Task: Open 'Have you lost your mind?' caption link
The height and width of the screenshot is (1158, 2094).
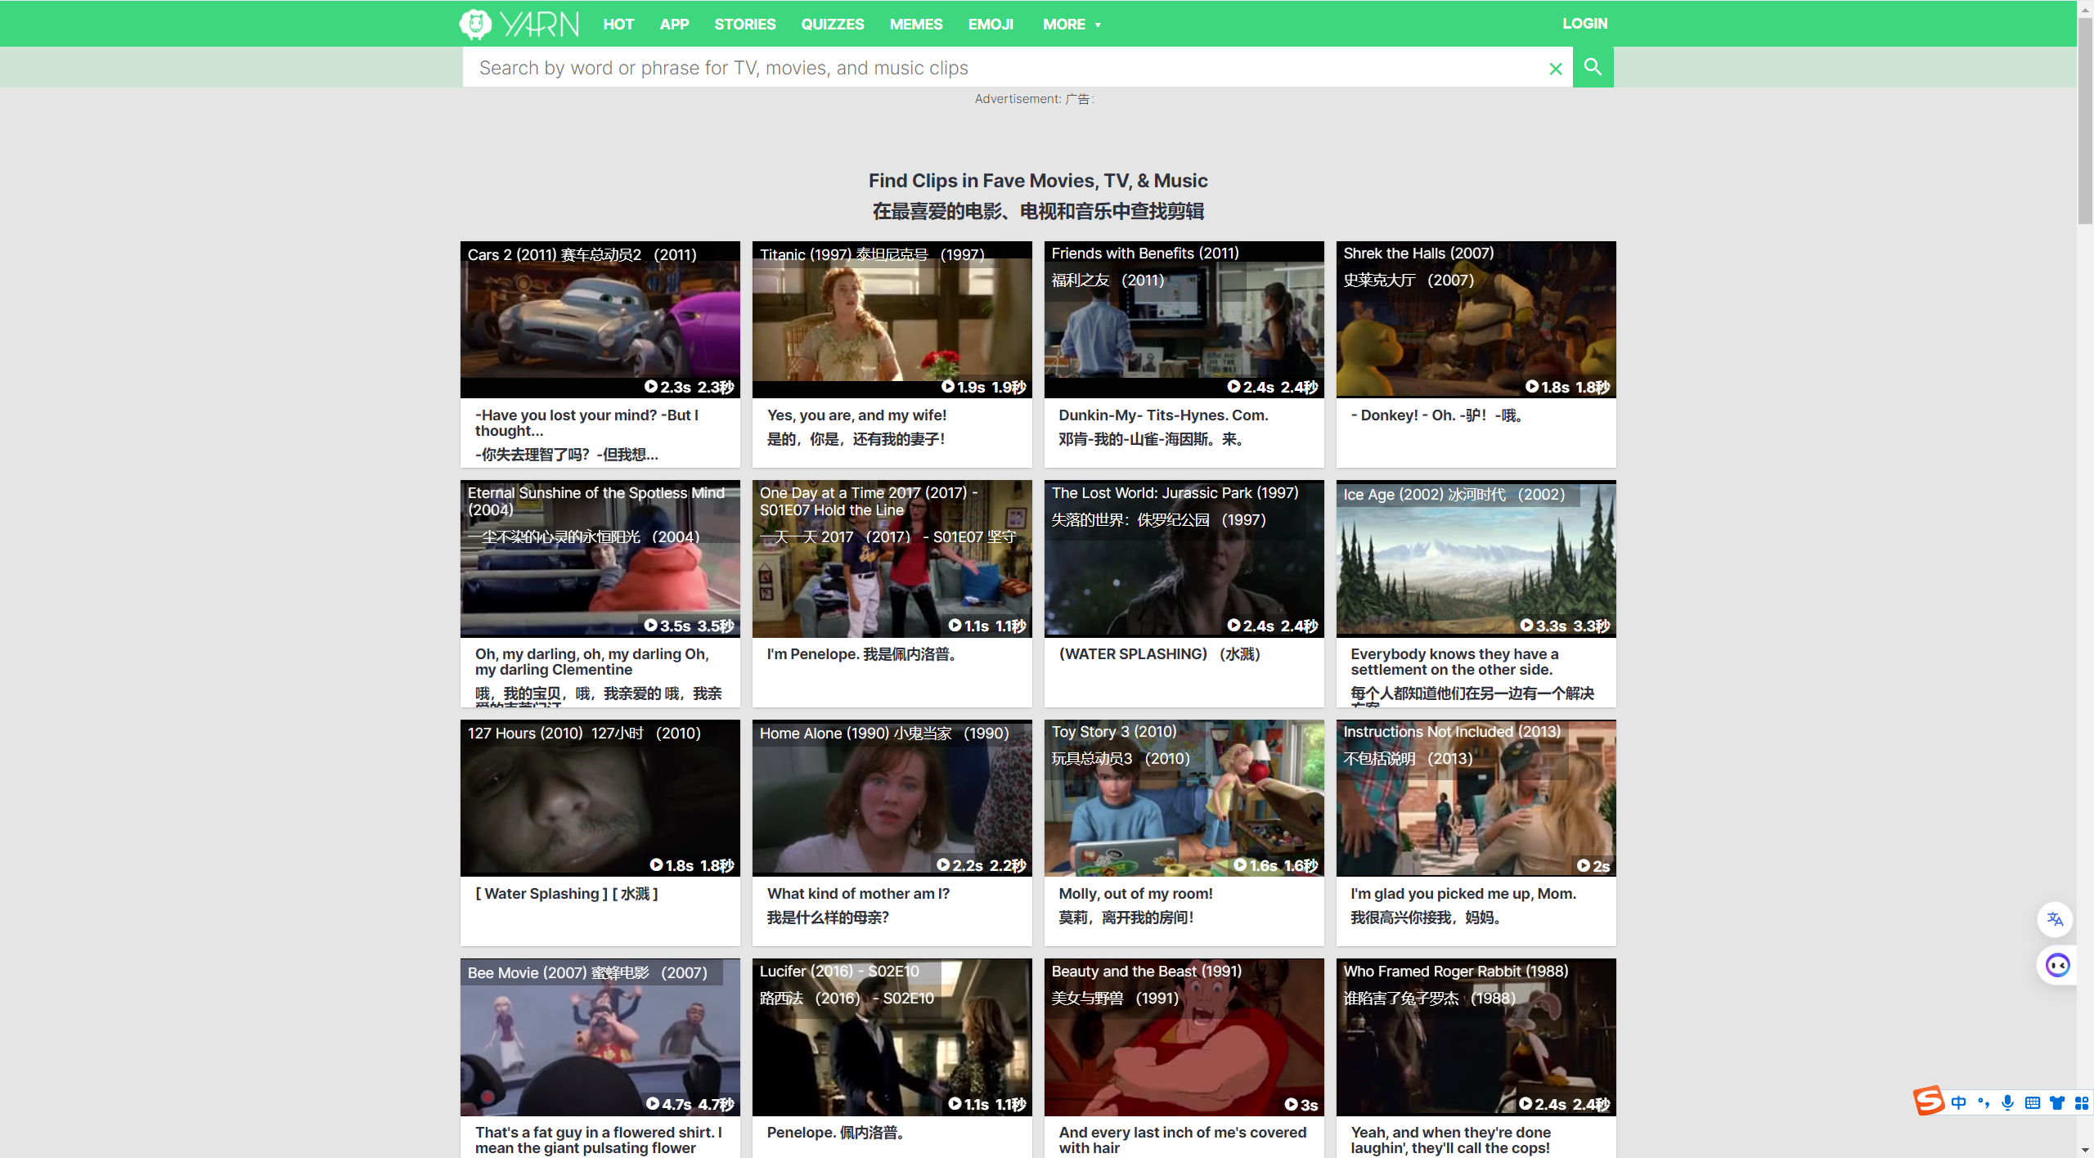Action: coord(586,423)
